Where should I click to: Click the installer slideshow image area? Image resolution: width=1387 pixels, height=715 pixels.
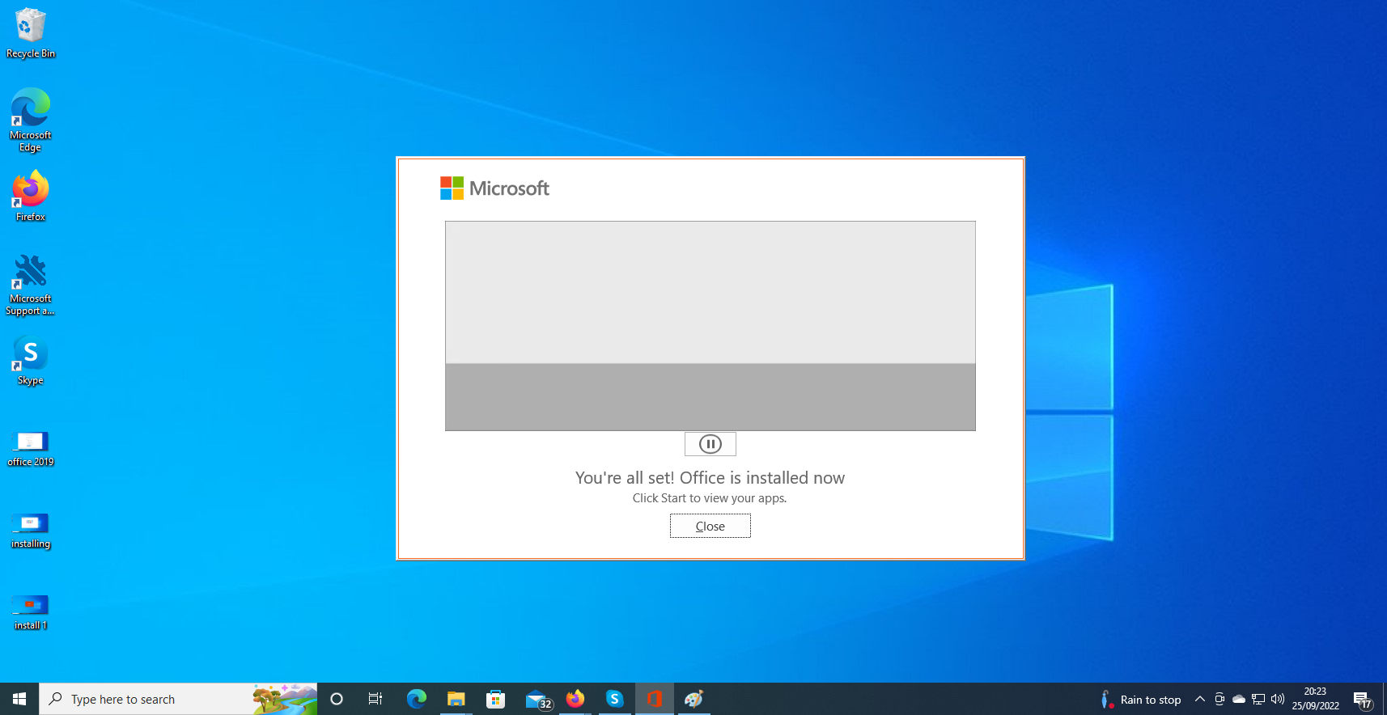point(710,326)
